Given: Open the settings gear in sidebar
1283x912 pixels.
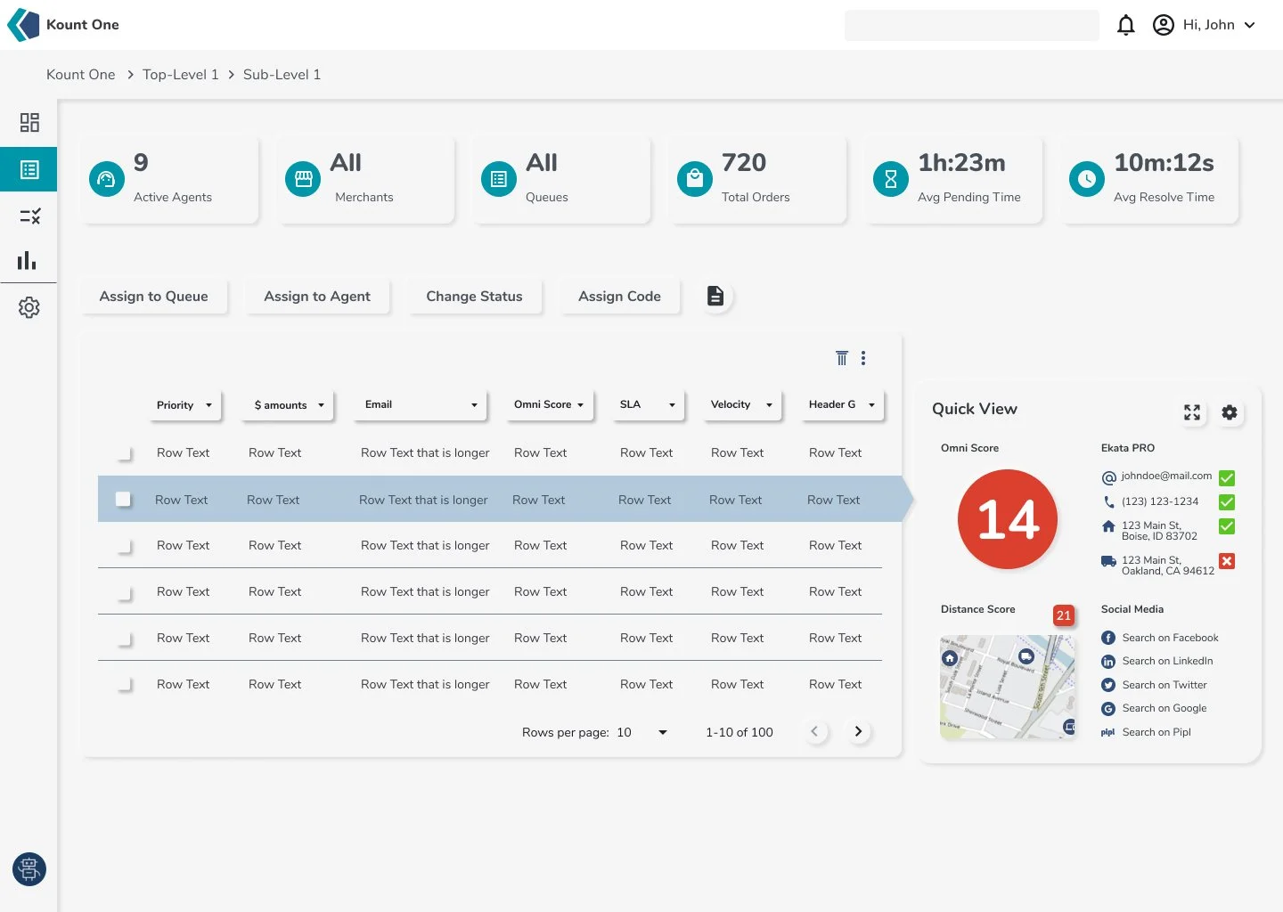Looking at the screenshot, I should [29, 307].
